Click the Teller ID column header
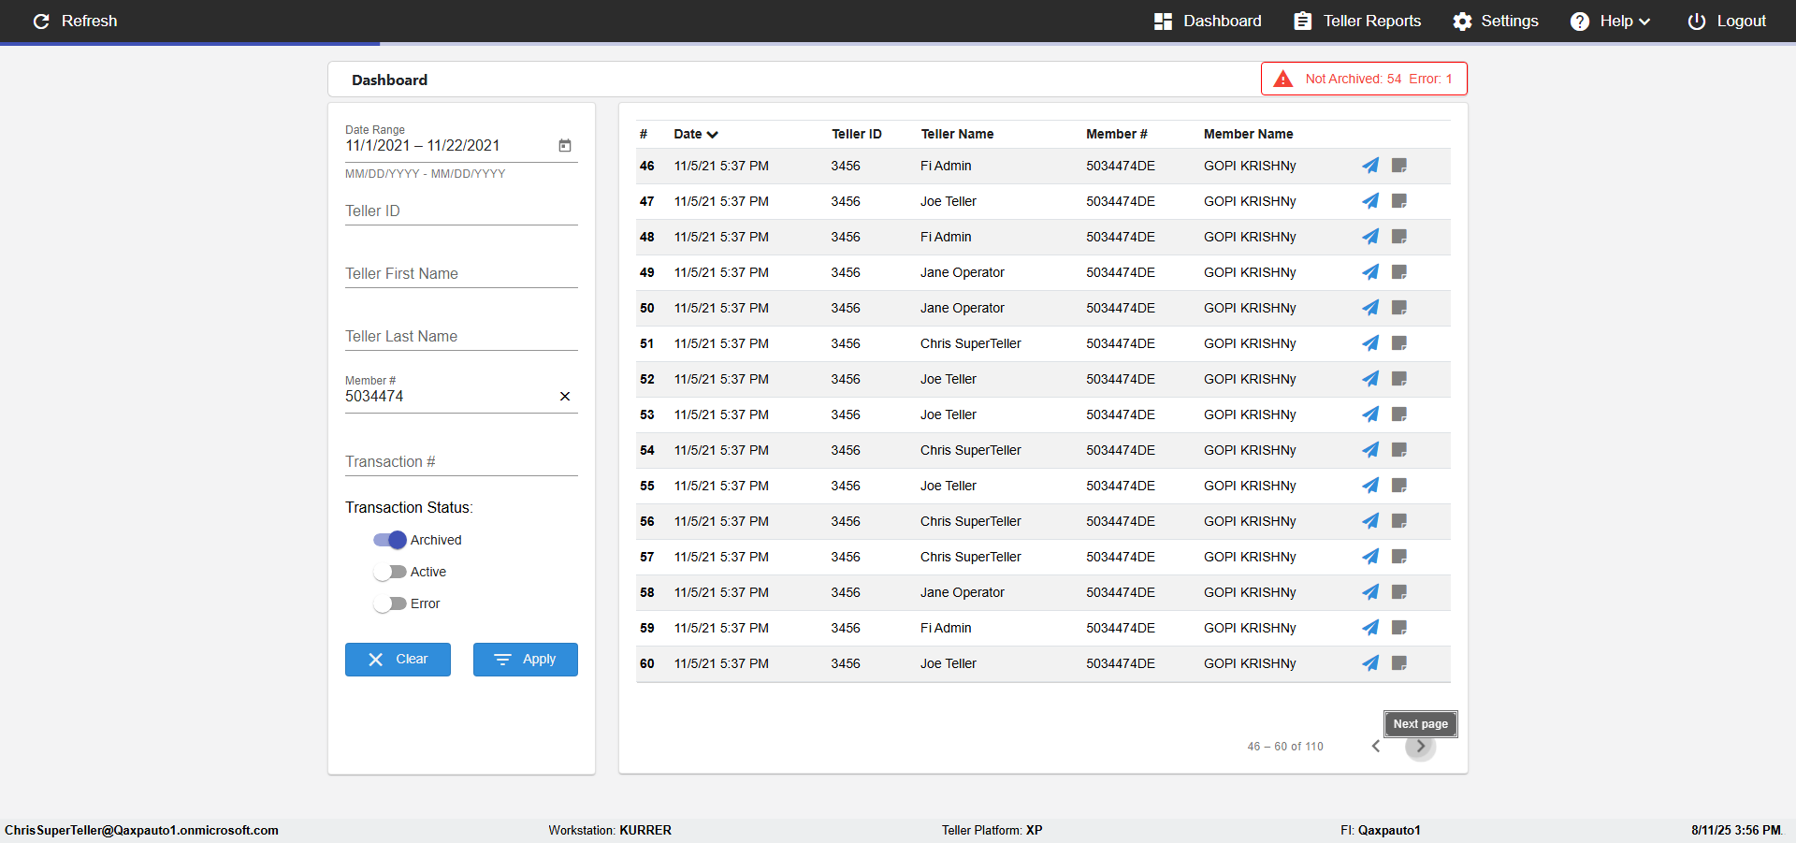This screenshot has height=843, width=1796. [x=856, y=134]
